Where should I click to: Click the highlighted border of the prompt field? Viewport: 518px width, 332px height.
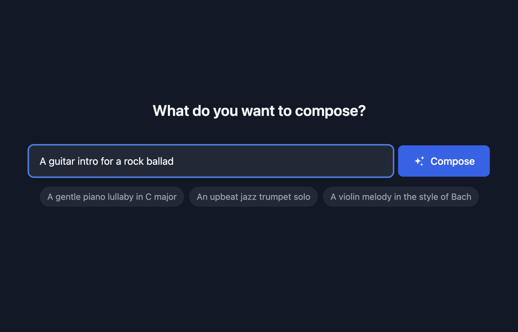tap(210, 145)
